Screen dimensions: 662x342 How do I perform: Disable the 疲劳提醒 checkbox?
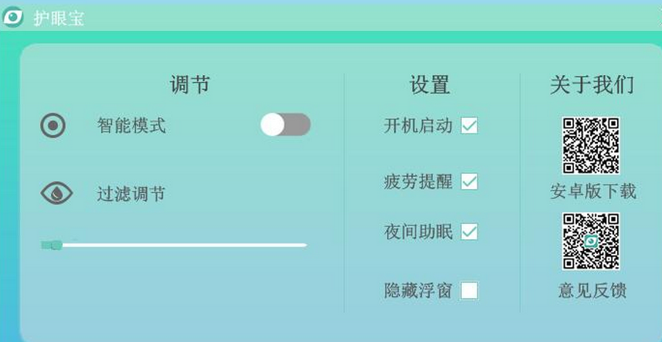[x=469, y=181]
